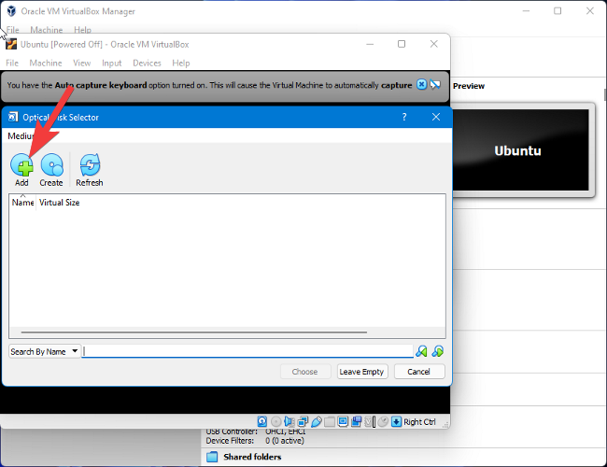The width and height of the screenshot is (607, 467).
Task: Click the USB devices status icon
Action: [x=317, y=421]
